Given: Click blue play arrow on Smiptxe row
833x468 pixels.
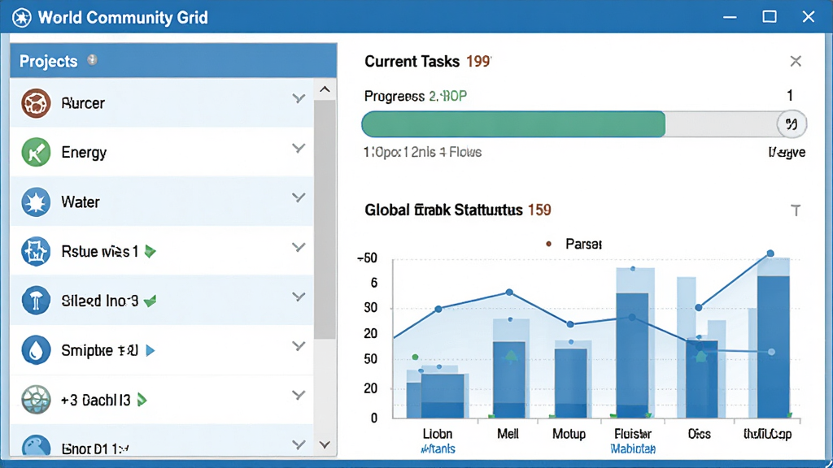Looking at the screenshot, I should [150, 350].
